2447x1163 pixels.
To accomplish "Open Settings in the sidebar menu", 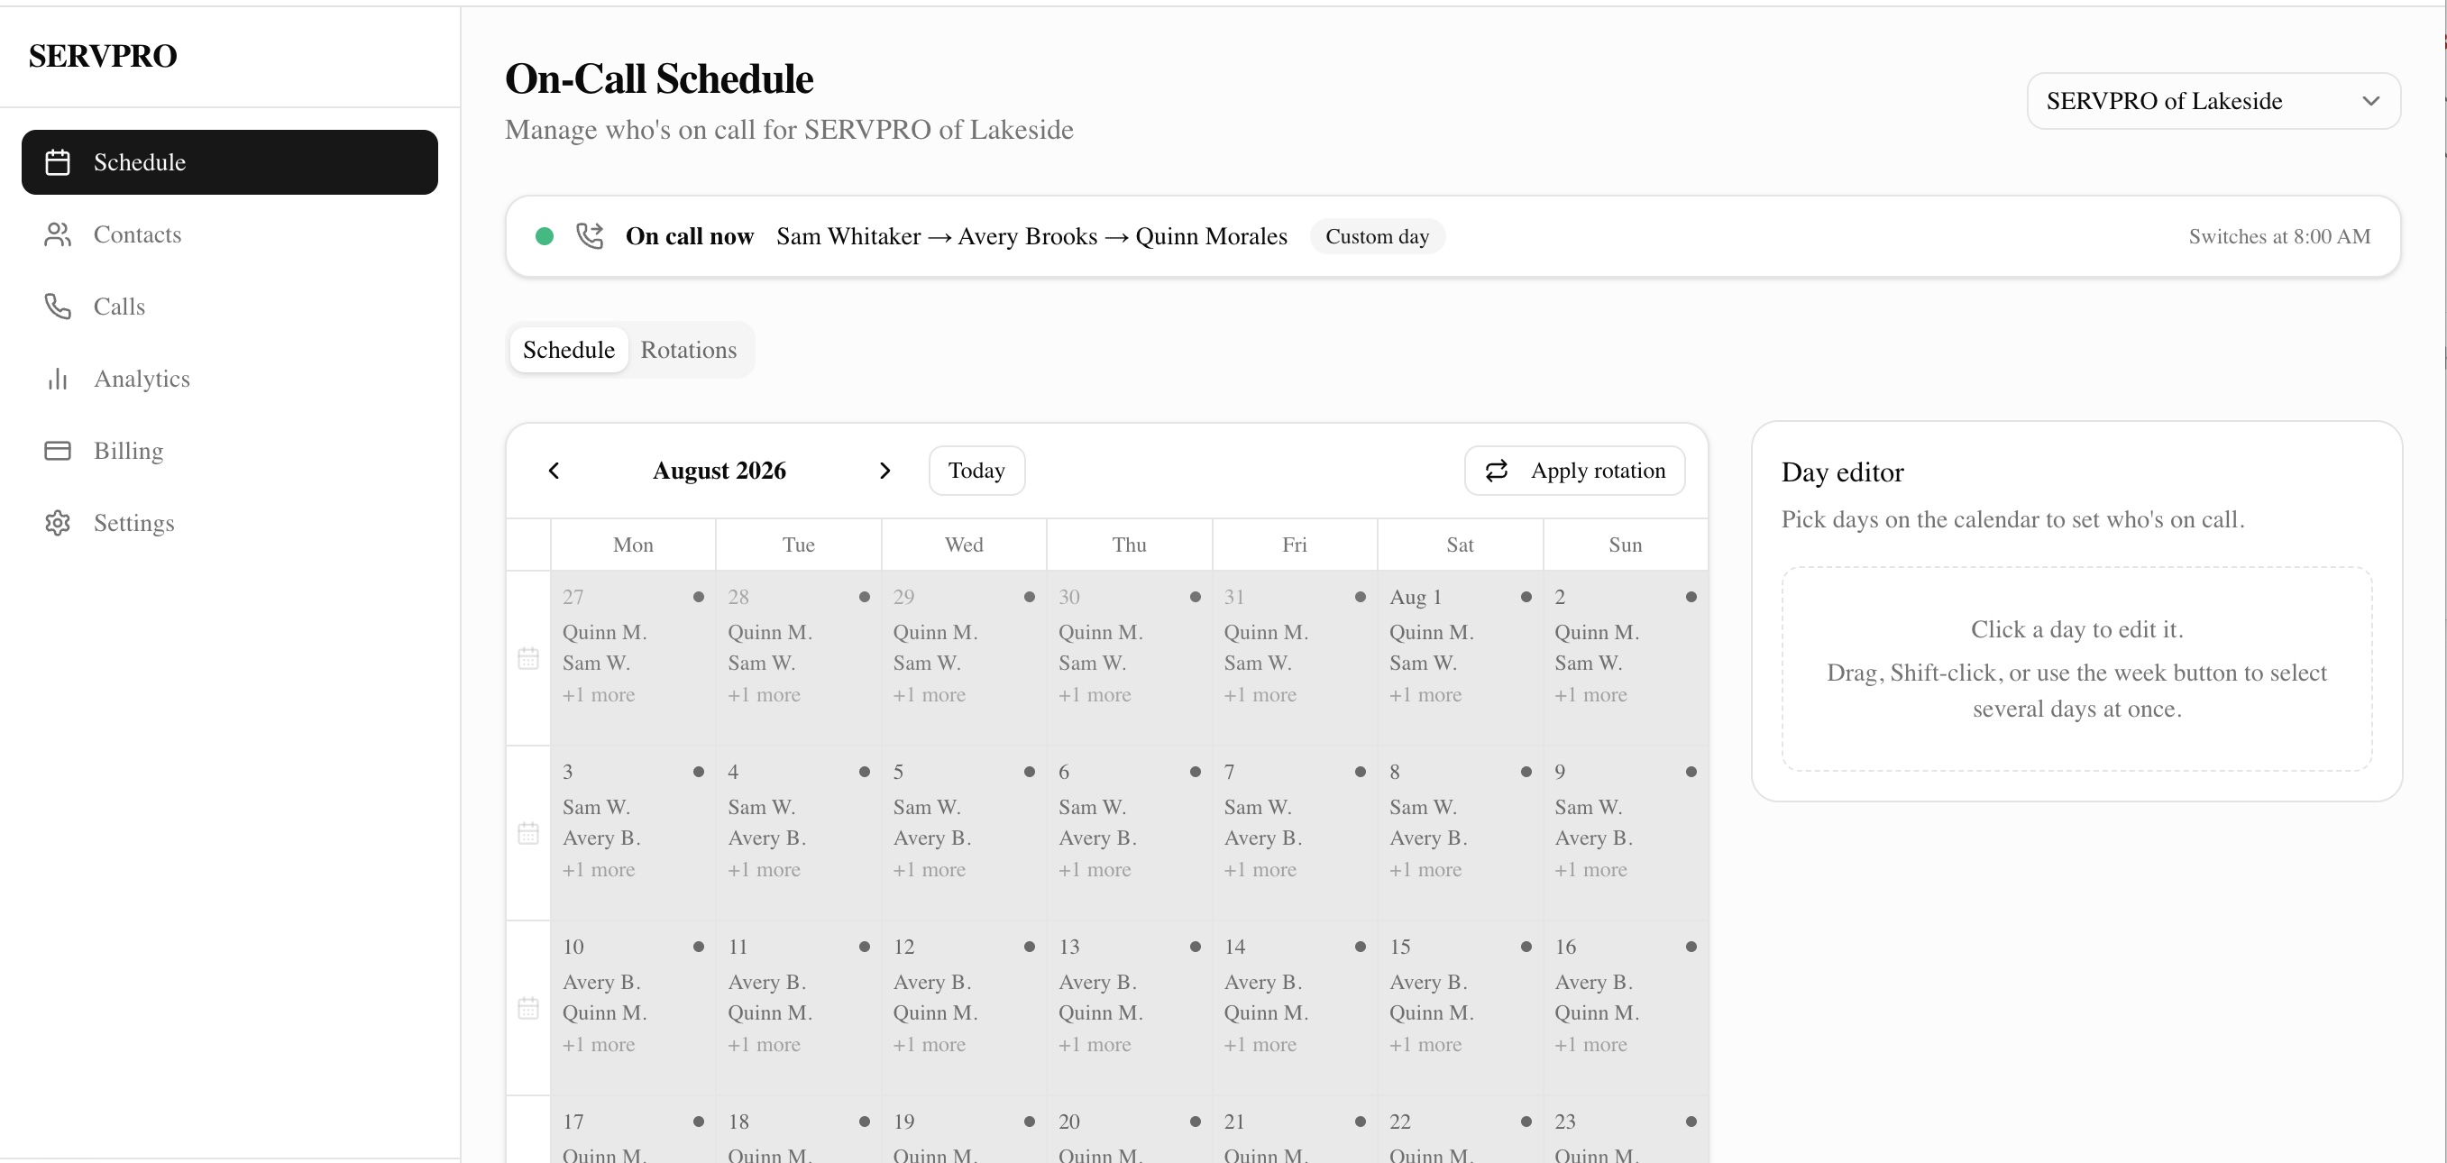I will 230,523.
